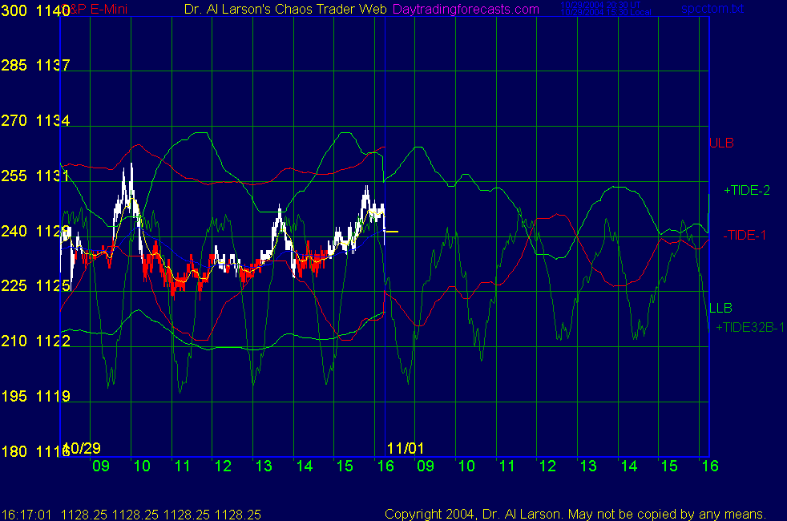
Task: Click the 1119 price axis label
Action: point(53,397)
